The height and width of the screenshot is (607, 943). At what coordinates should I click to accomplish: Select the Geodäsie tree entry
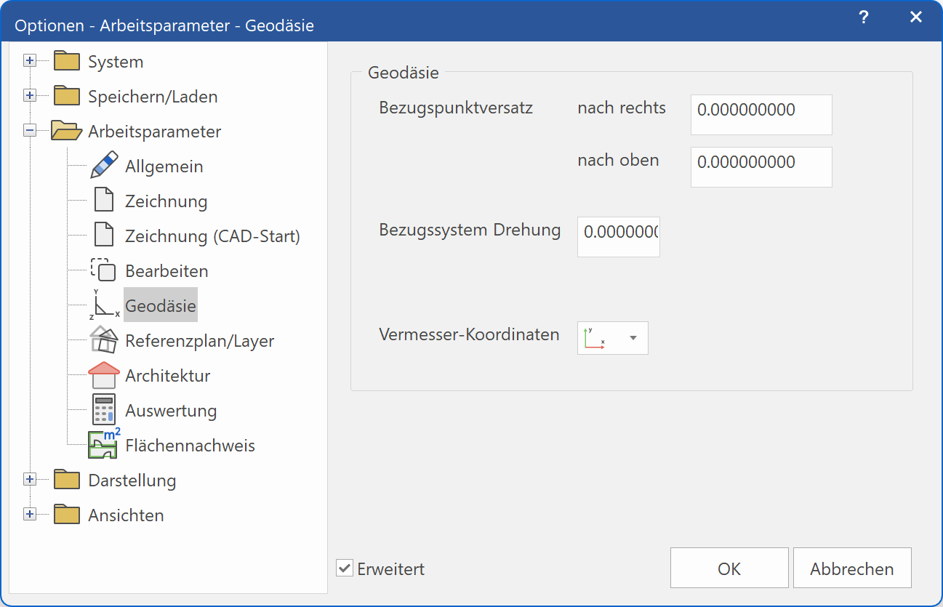(x=160, y=305)
